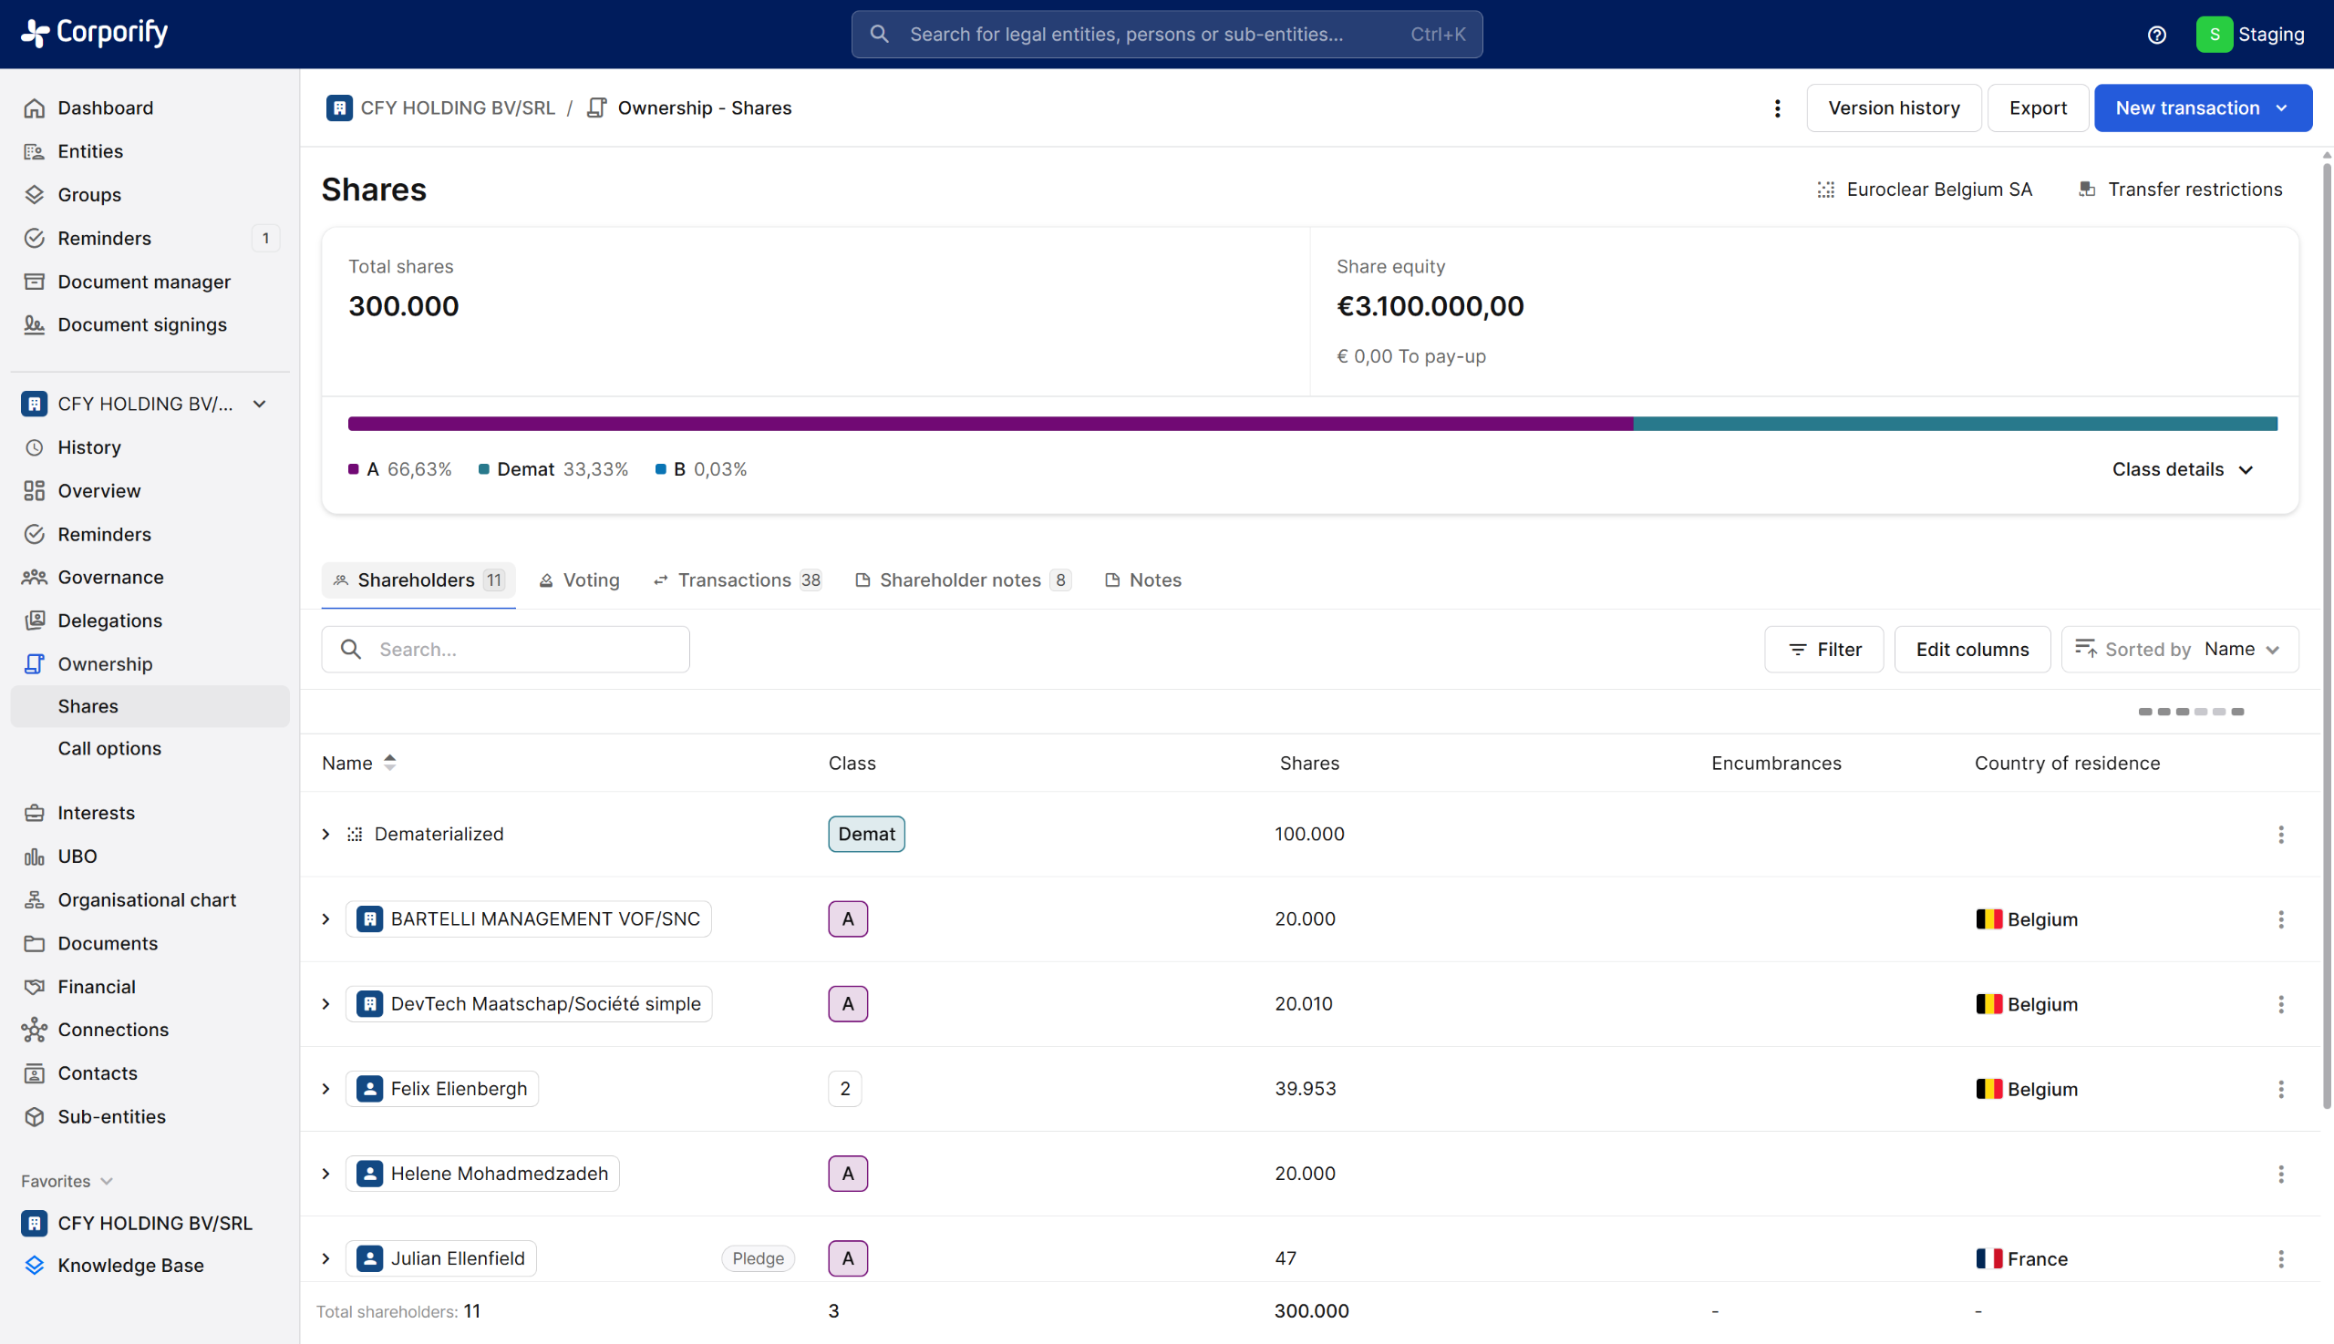Expand the Class details section
This screenshot has width=2334, height=1344.
point(2183,469)
